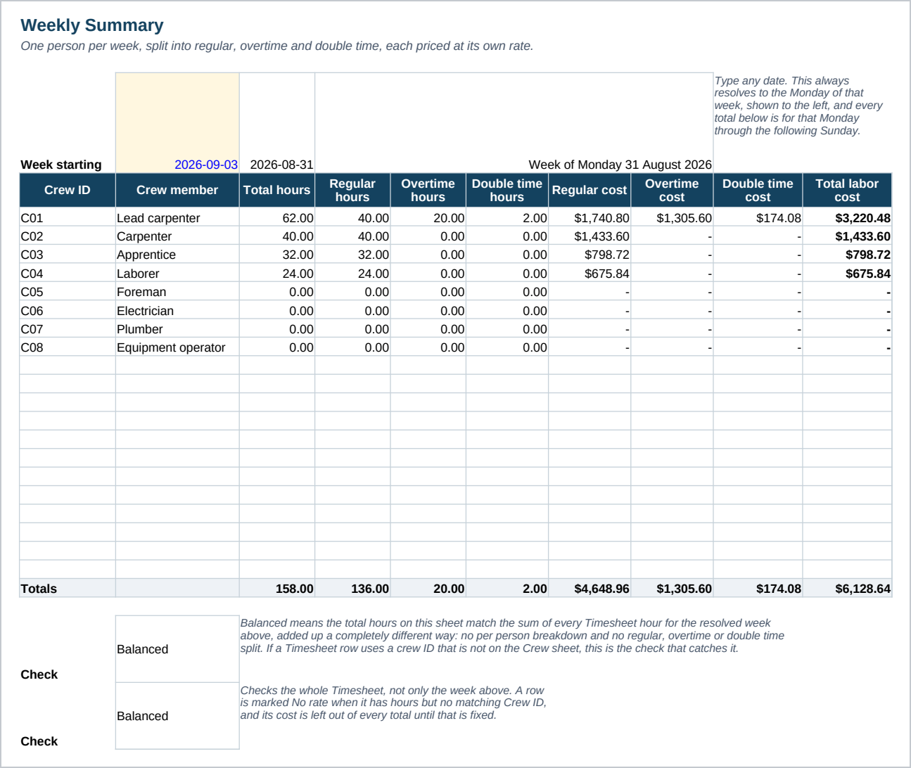Select the Crew member column header

pyautogui.click(x=177, y=190)
